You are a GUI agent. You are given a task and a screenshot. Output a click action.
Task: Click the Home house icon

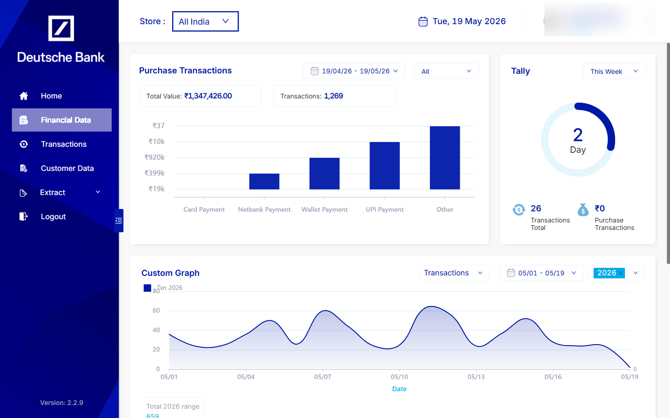pos(24,96)
